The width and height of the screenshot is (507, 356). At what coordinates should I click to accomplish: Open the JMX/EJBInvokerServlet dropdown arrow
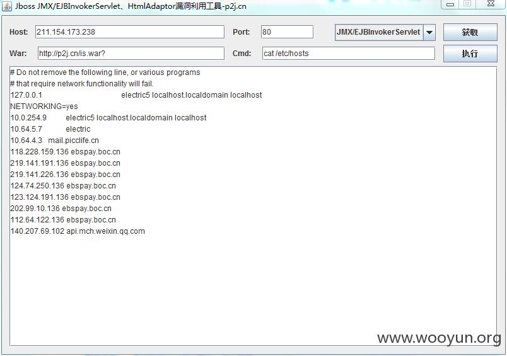tap(429, 32)
